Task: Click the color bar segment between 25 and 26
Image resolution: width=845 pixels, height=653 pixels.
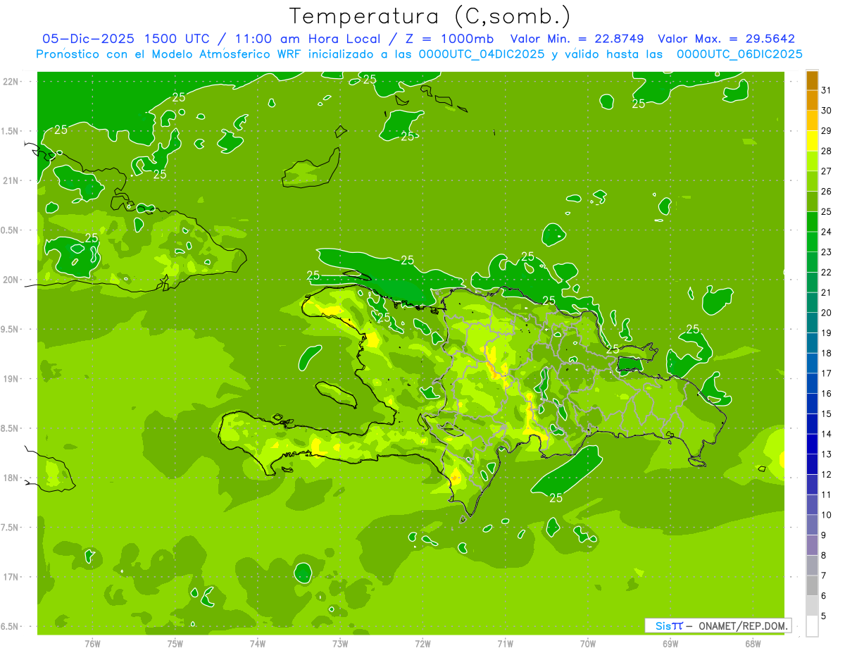Action: point(812,201)
